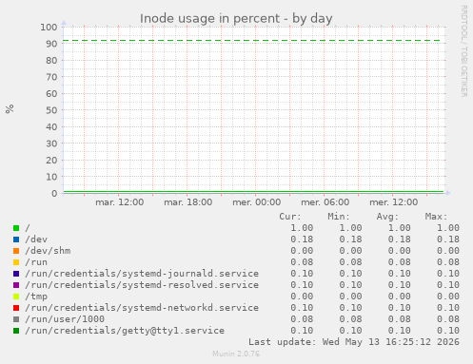
Task: Click the 90 label on the y-axis
Action: coord(51,44)
